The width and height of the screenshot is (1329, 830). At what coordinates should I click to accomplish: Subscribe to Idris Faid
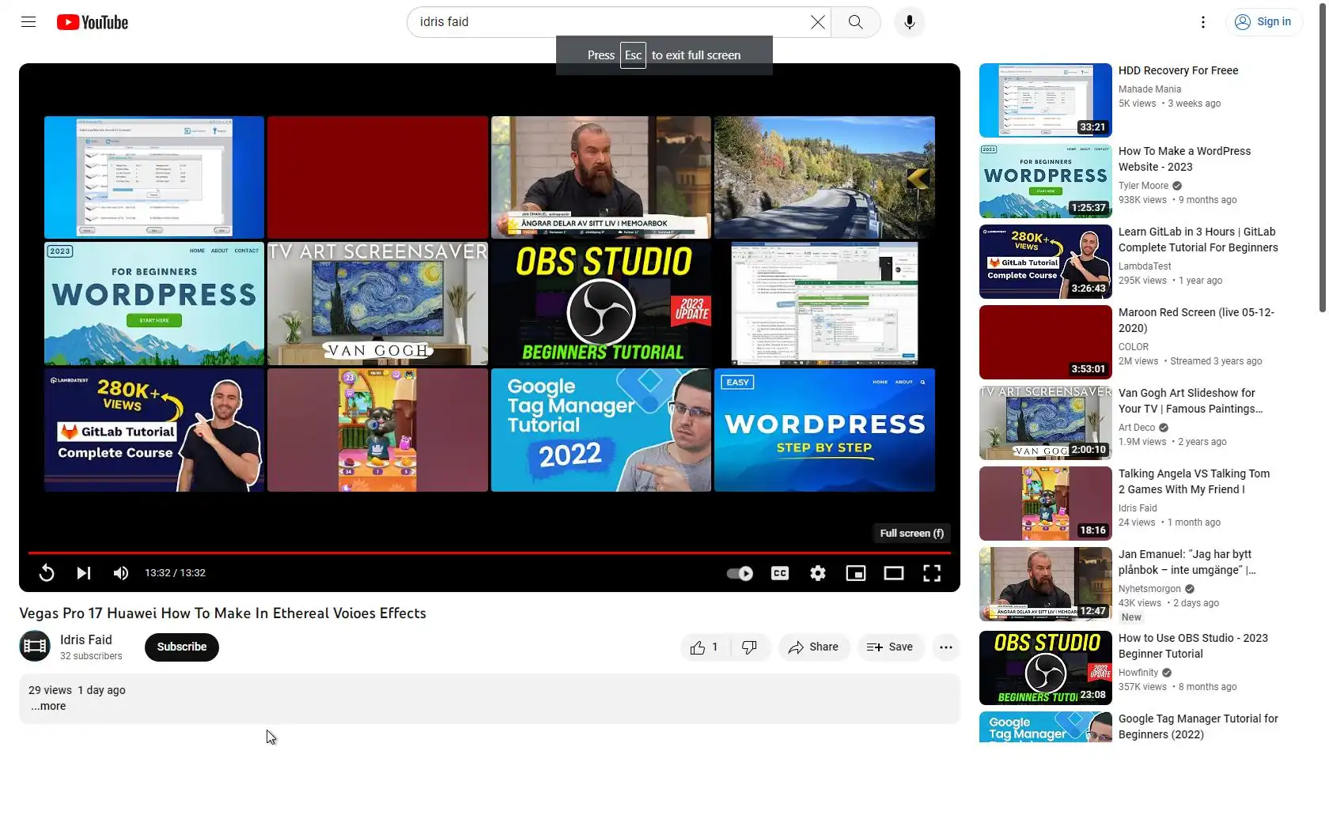[x=182, y=647]
